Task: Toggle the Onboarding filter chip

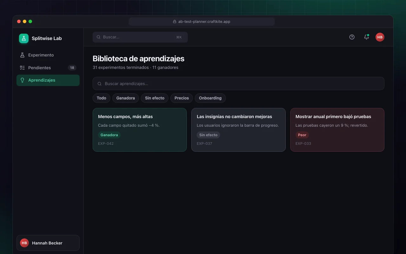Action: pyautogui.click(x=210, y=98)
